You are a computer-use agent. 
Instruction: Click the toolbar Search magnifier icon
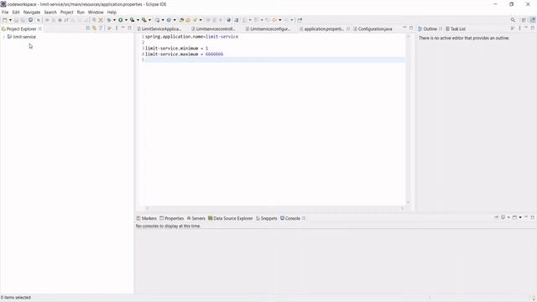coord(513,20)
